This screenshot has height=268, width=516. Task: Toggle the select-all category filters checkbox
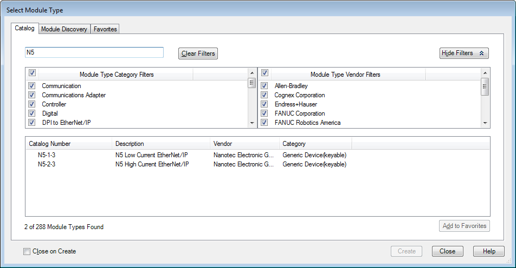tap(32, 73)
